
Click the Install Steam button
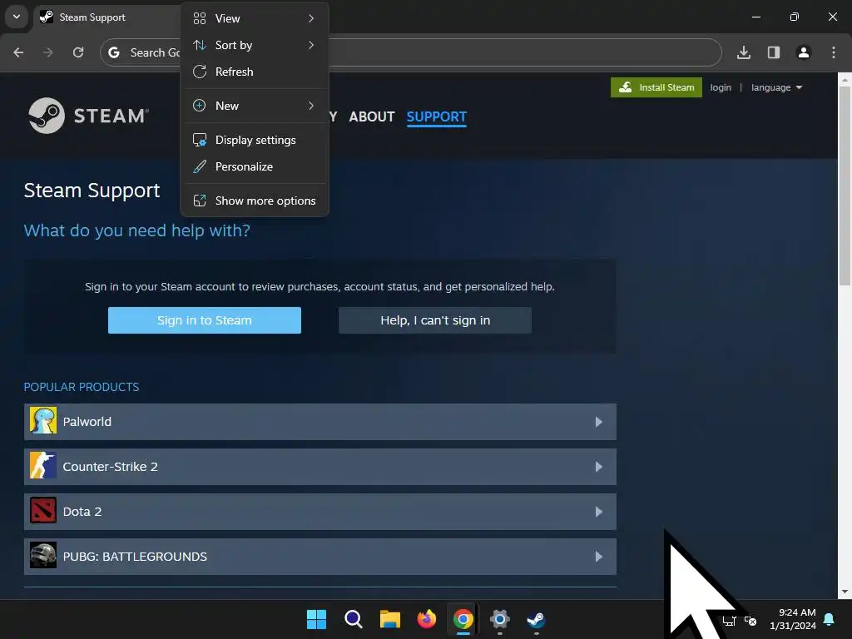click(x=656, y=87)
